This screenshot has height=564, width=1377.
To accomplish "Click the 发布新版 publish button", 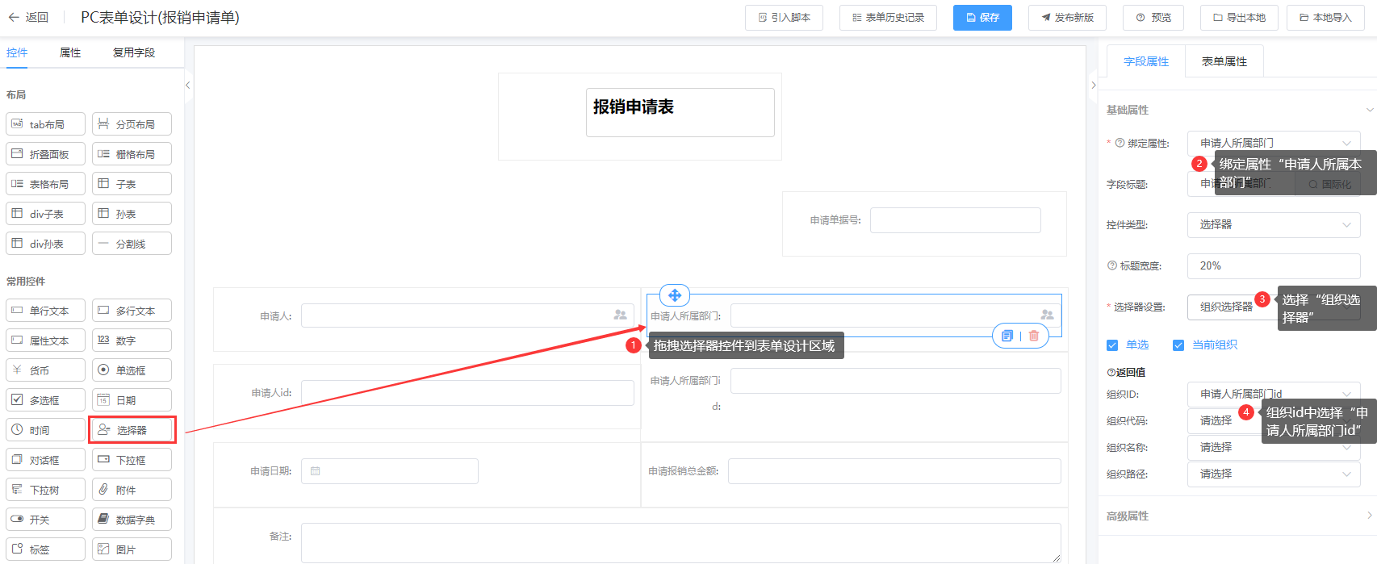I will coord(1067,17).
